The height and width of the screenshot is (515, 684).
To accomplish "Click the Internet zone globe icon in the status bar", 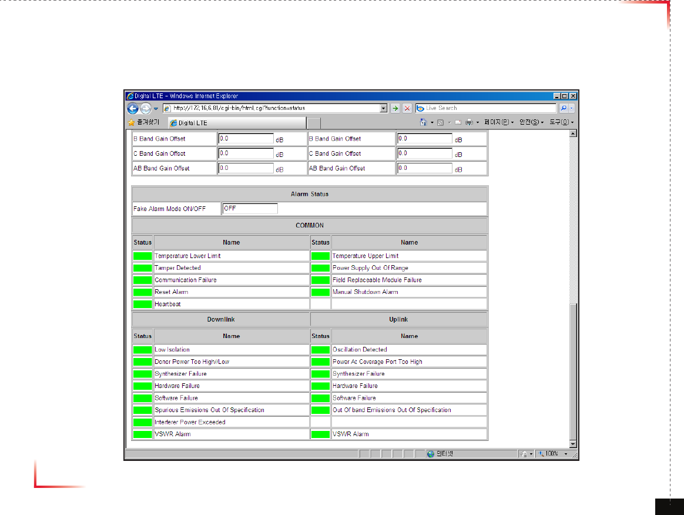I will click(431, 454).
